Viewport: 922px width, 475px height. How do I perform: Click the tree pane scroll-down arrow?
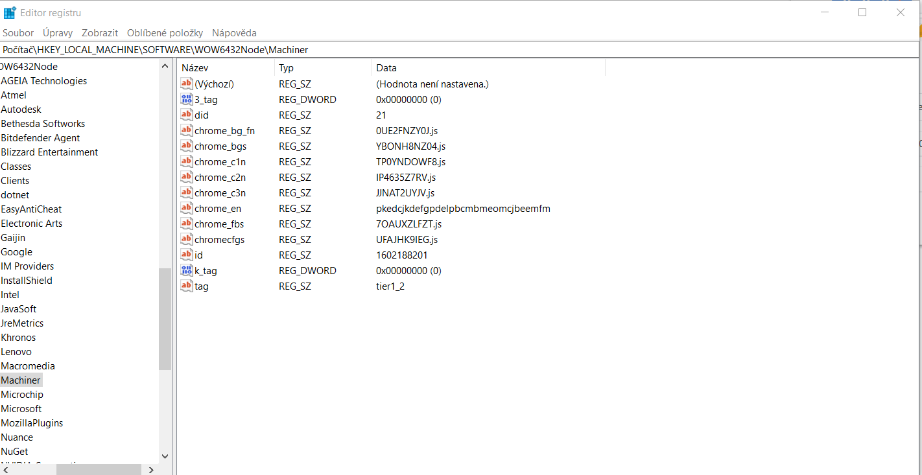point(165,457)
